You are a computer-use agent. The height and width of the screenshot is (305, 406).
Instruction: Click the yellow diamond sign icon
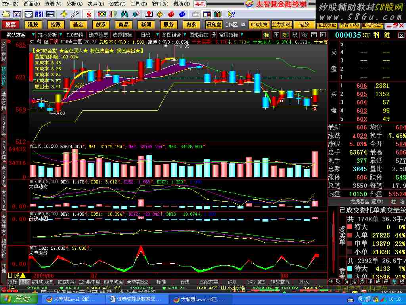pos(160,14)
